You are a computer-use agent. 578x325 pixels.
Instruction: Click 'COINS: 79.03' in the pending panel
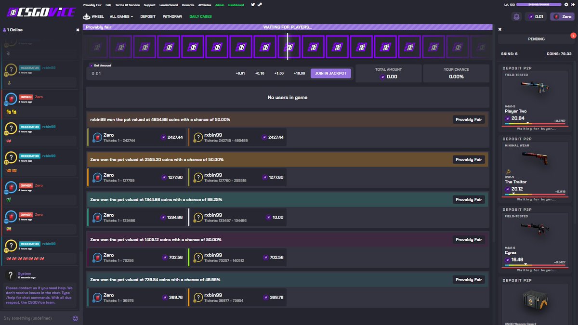(x=559, y=54)
